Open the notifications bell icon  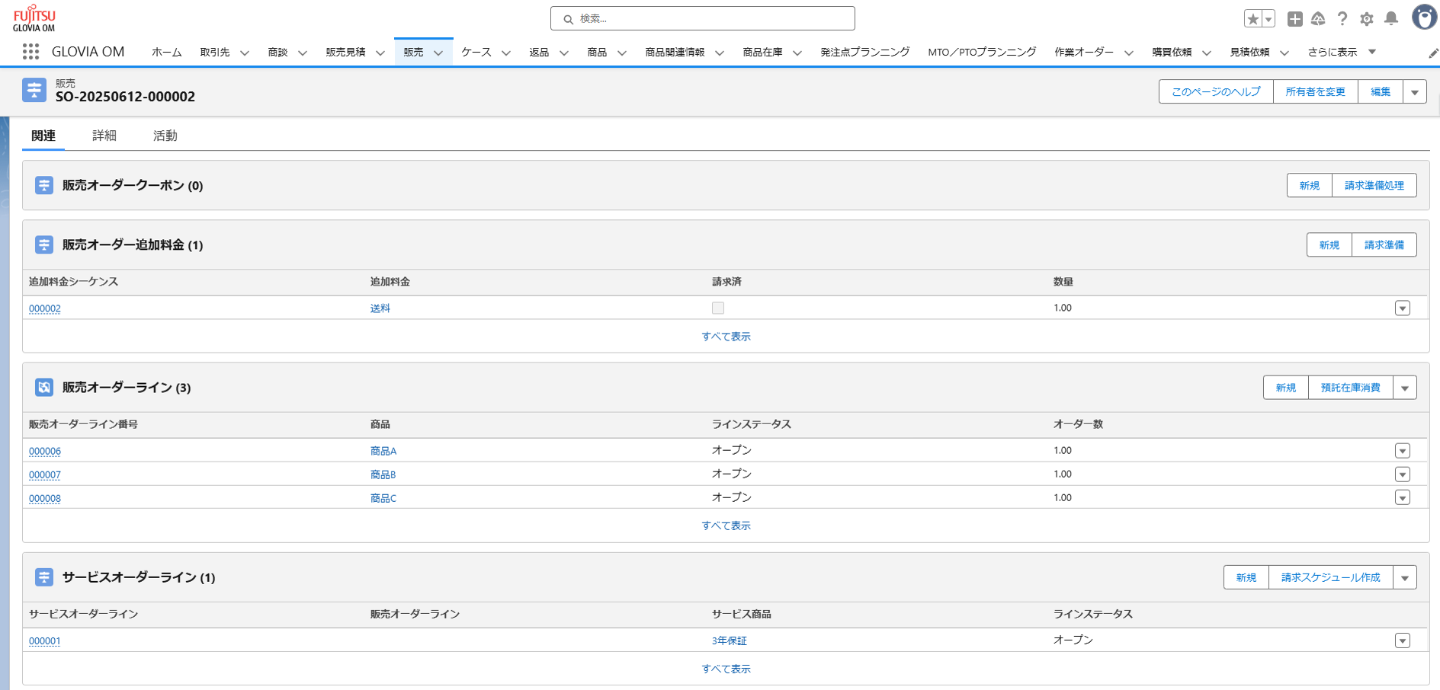pos(1391,19)
